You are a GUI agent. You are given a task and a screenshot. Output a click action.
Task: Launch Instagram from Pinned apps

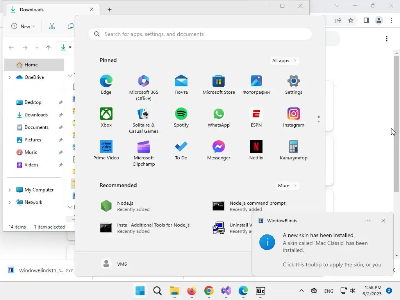[294, 118]
